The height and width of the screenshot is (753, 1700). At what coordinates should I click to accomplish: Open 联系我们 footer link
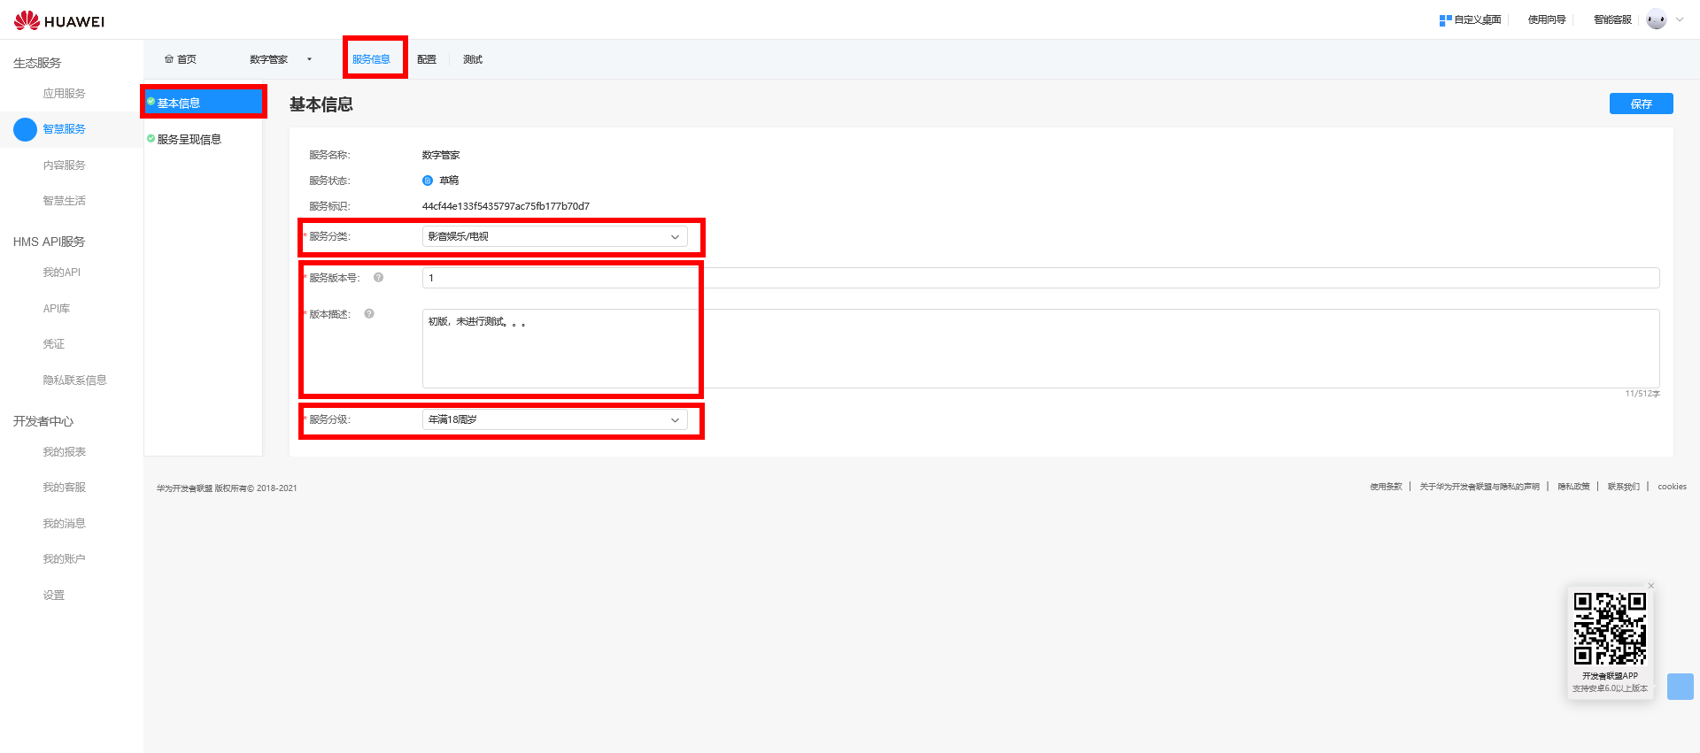[1623, 487]
